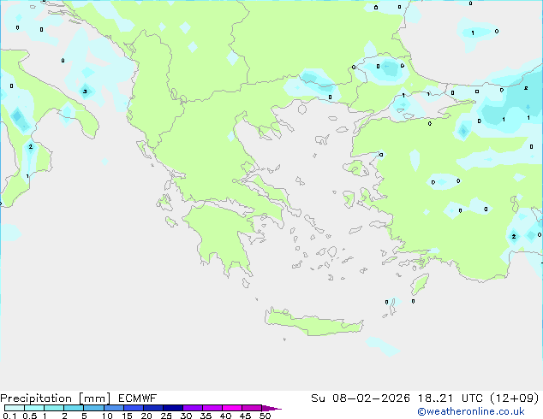The width and height of the screenshot is (543, 419).
Task: Click the 2 mm marker near right edge
Action: (513, 236)
